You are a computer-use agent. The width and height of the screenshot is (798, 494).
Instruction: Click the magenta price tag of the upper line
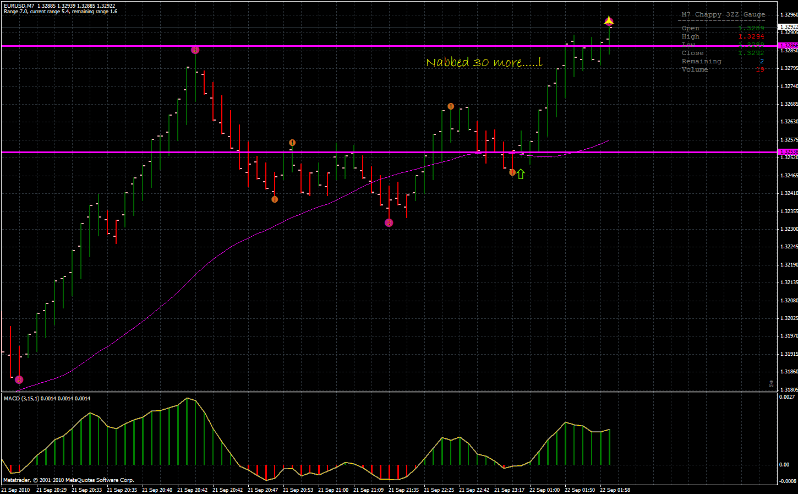click(788, 46)
